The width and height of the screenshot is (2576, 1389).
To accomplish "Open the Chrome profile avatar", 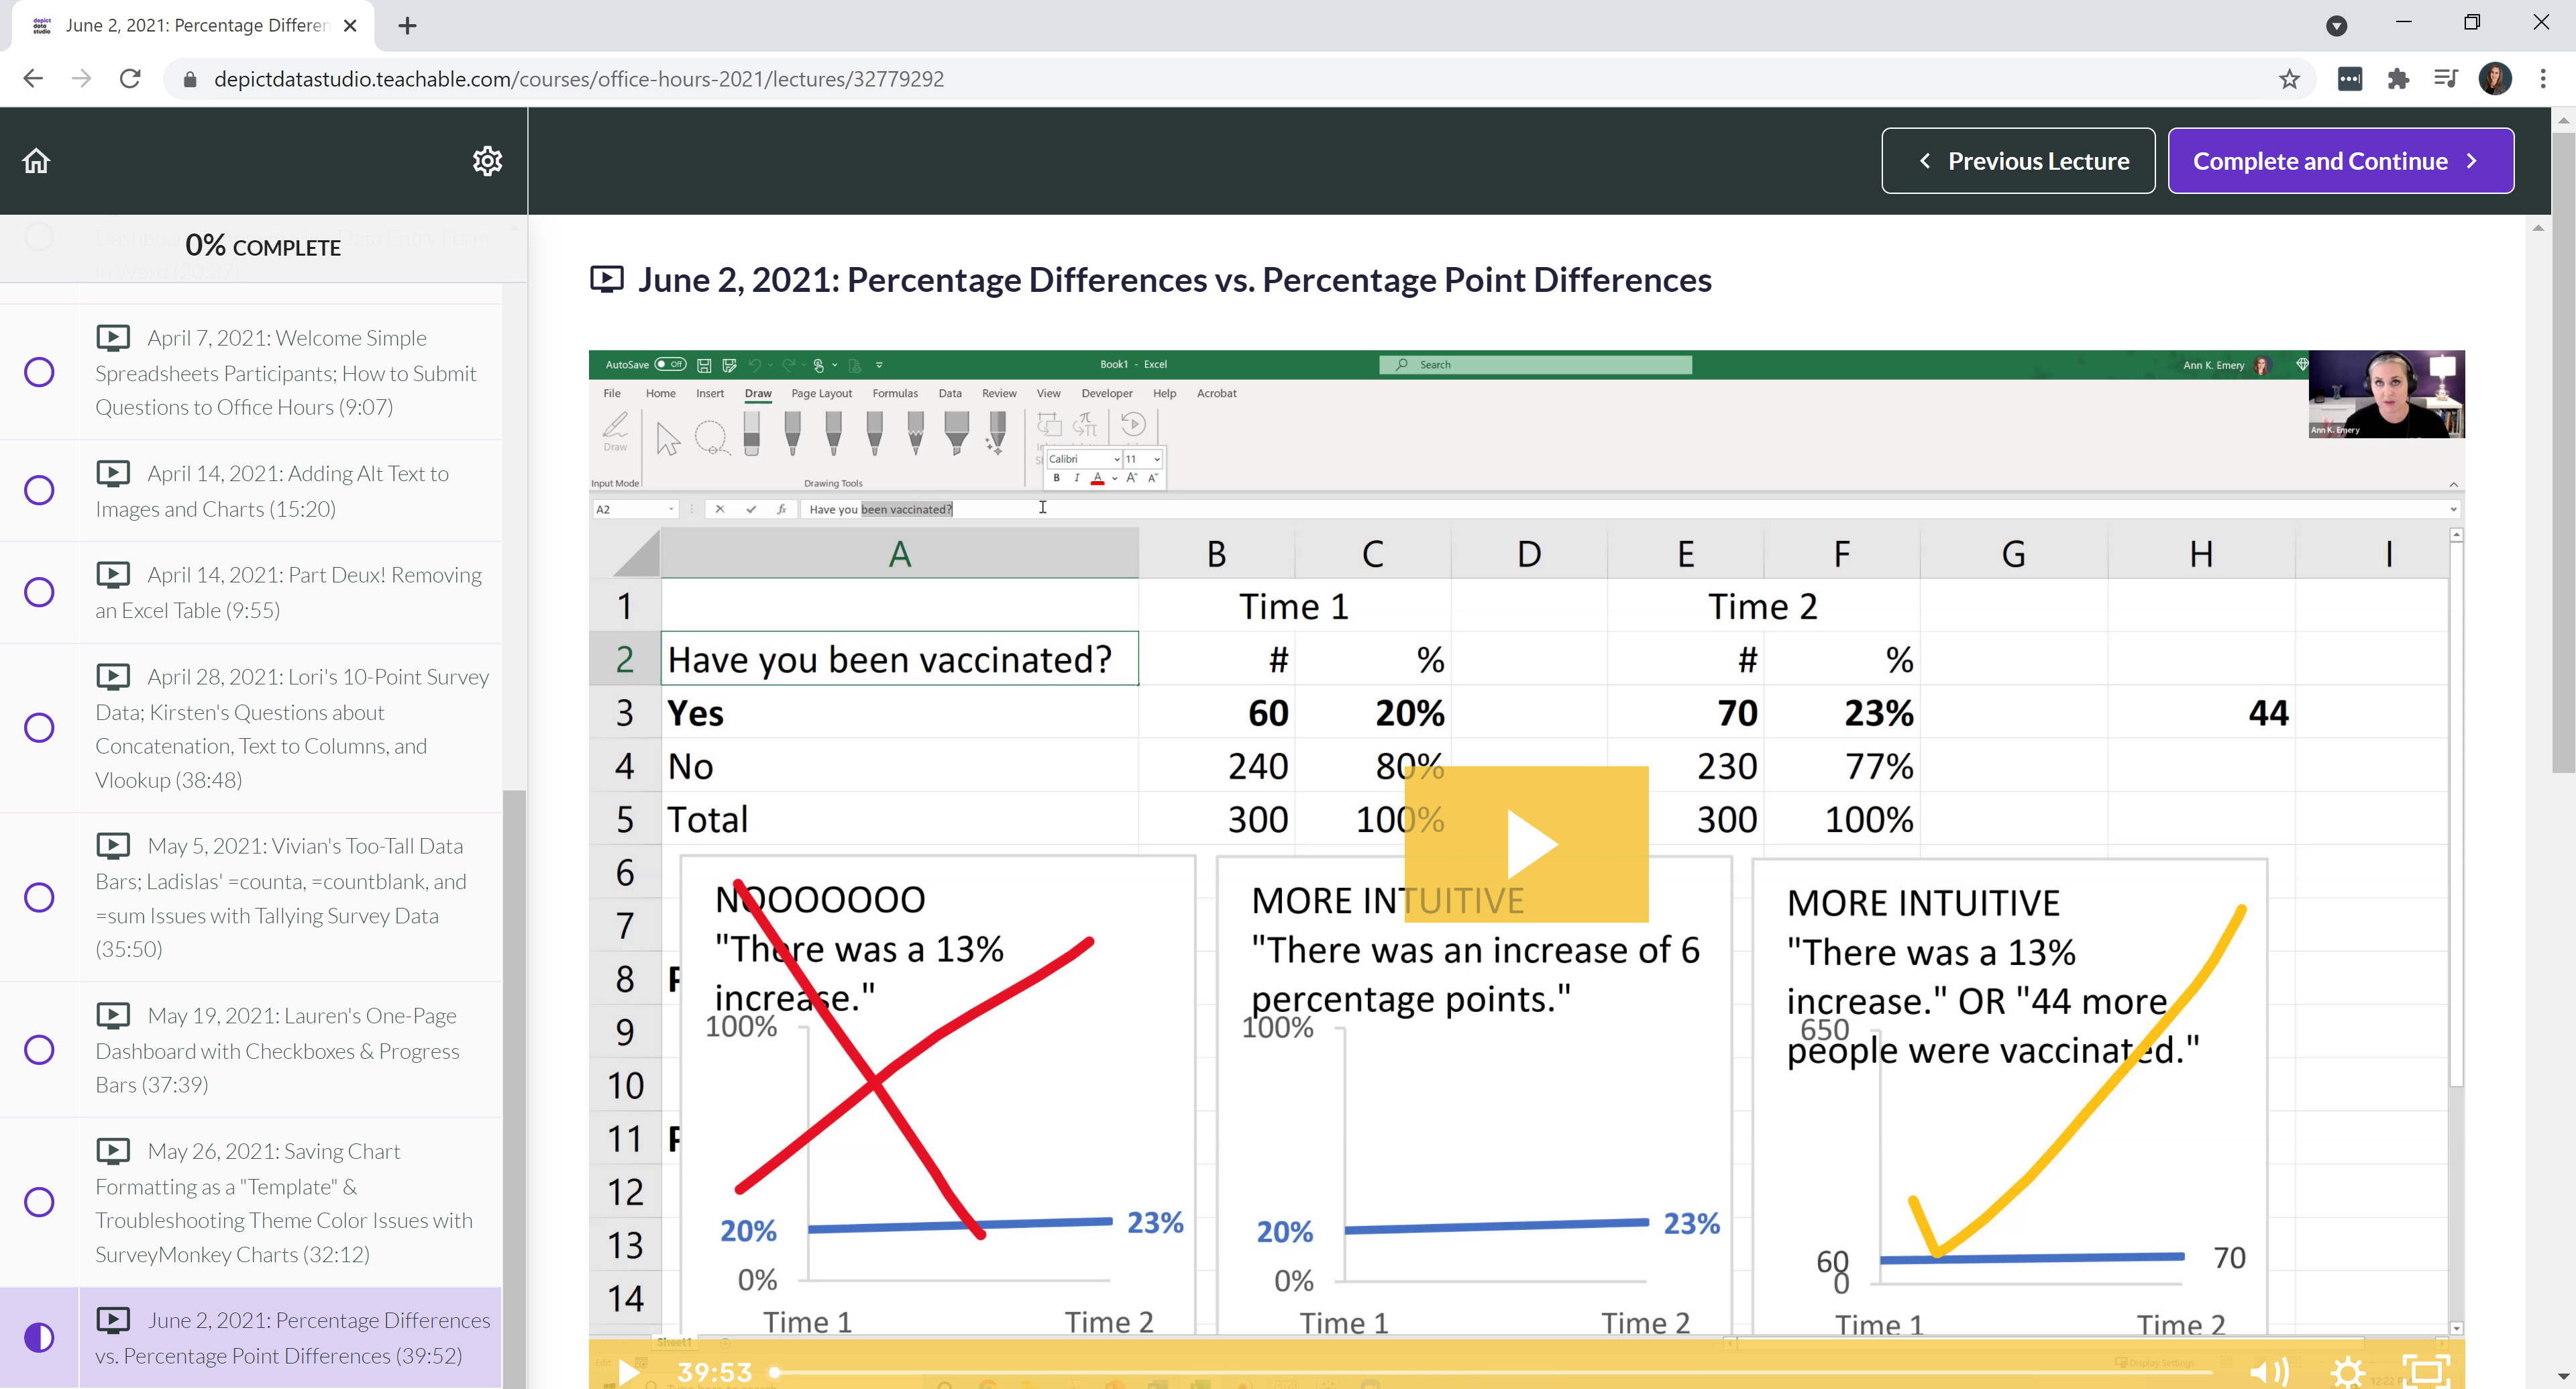I will point(2495,79).
